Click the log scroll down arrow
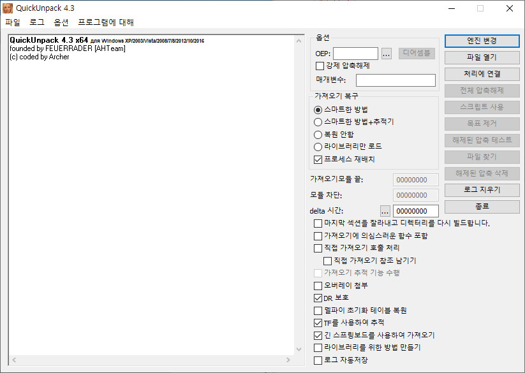Screen dimensions: 525x373 pos(299,349)
